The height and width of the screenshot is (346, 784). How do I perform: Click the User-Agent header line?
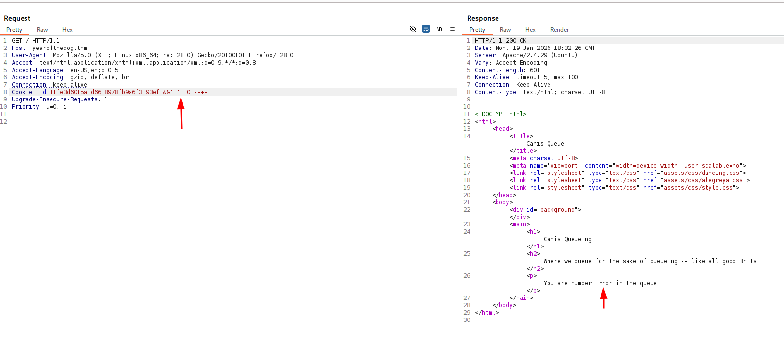(152, 55)
